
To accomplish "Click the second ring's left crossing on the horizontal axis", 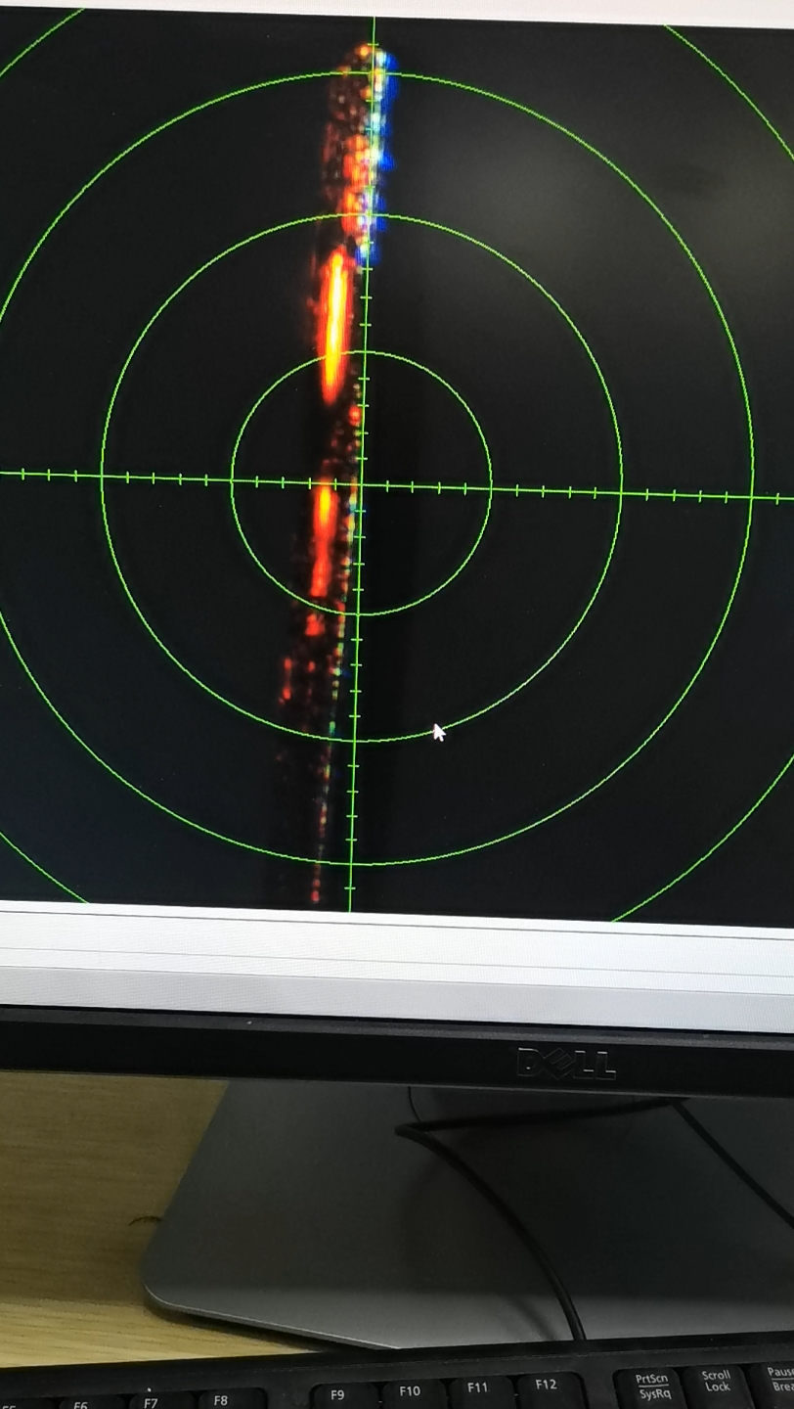I will pos(102,476).
